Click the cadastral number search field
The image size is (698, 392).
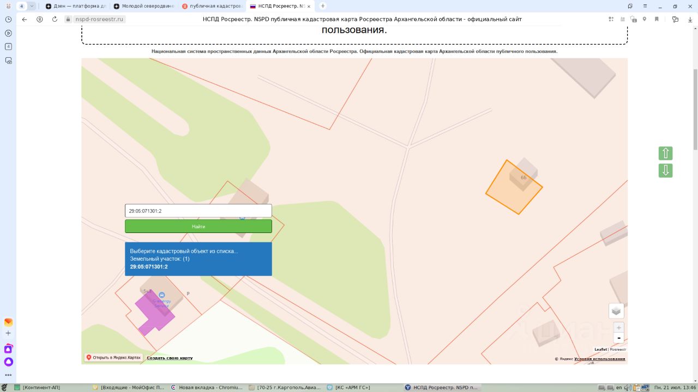click(198, 211)
